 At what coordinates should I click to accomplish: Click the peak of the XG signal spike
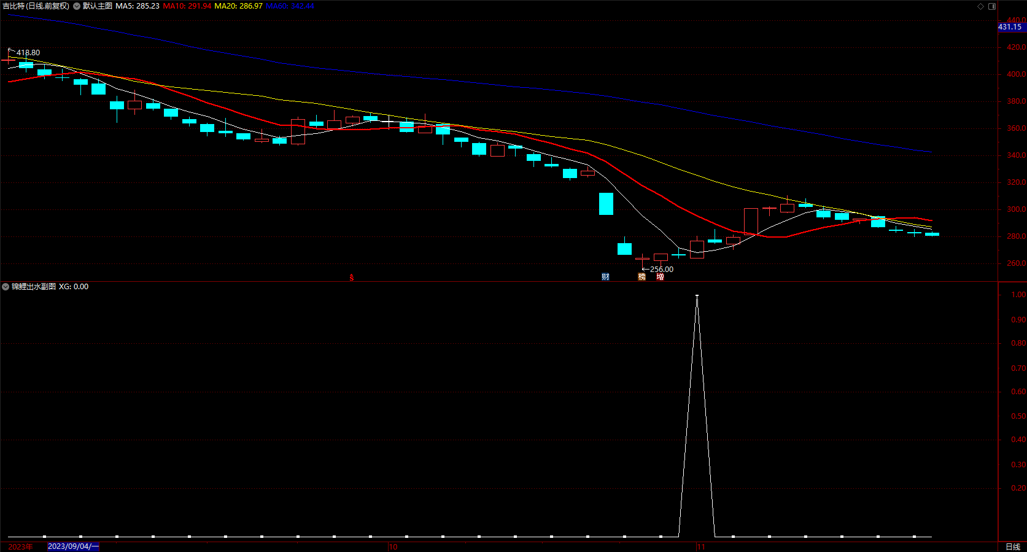[697, 296]
